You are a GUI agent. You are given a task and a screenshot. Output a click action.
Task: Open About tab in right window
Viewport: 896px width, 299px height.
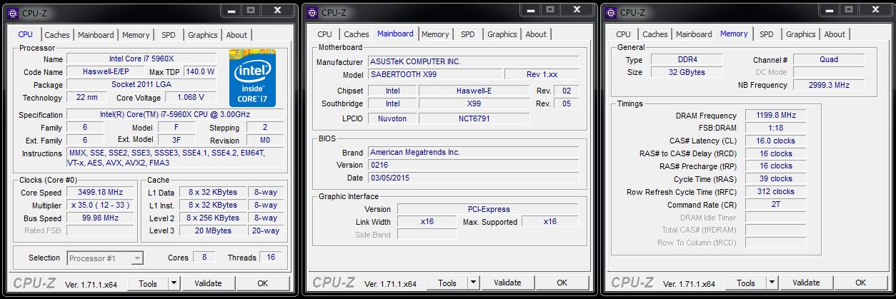[835, 34]
